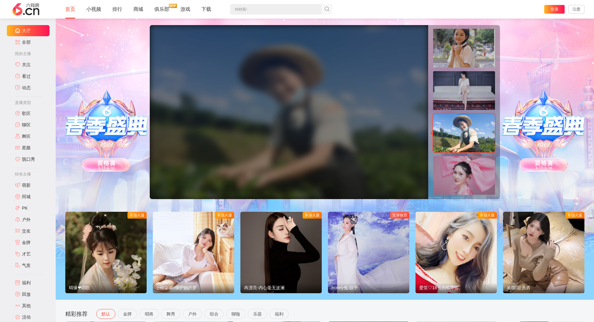This screenshot has width=594, height=322.
Task: Select the 默认 filter pill
Action: pyautogui.click(x=105, y=314)
